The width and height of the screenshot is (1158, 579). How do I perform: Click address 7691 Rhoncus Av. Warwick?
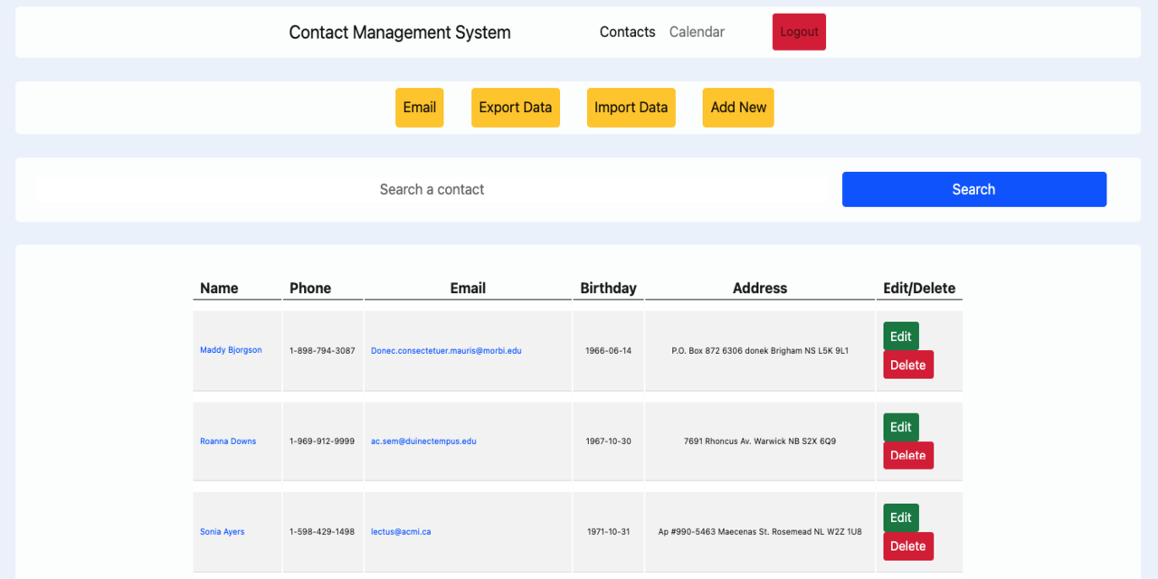(760, 441)
